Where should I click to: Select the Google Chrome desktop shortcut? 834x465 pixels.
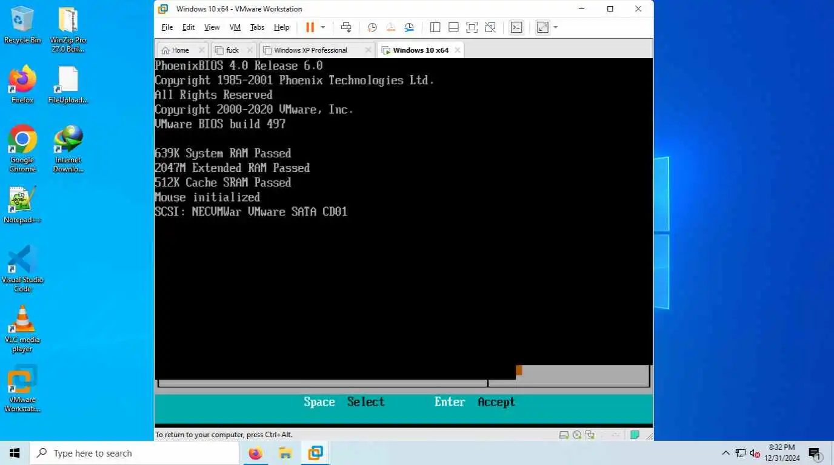(x=22, y=148)
